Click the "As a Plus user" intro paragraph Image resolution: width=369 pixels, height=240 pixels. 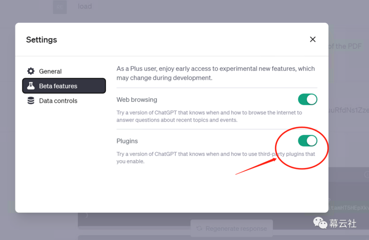point(215,73)
